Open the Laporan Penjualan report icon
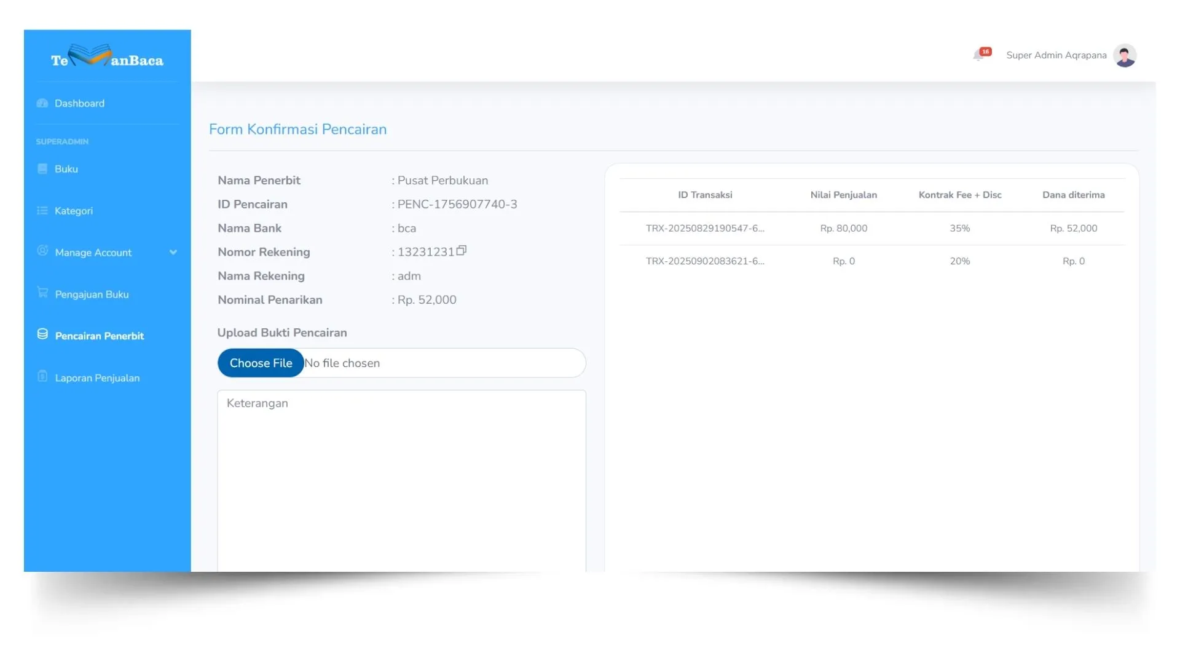 pyautogui.click(x=41, y=376)
